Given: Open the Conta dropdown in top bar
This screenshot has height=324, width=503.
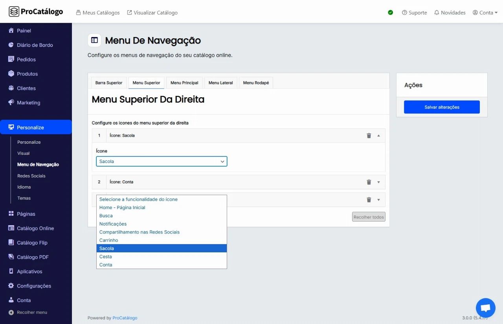Looking at the screenshot, I should [x=485, y=13].
